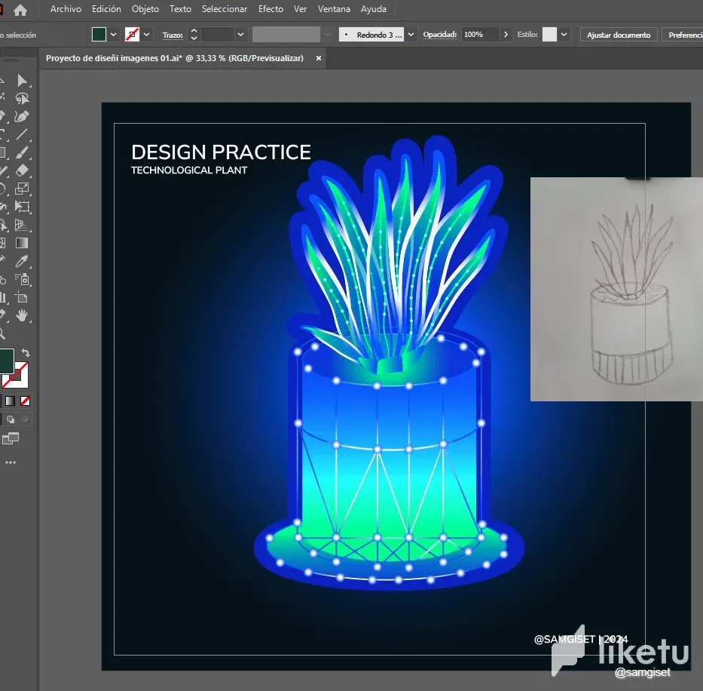Expand the stroke color dropdown arrow
Viewport: 703px width, 691px height.
tap(147, 35)
